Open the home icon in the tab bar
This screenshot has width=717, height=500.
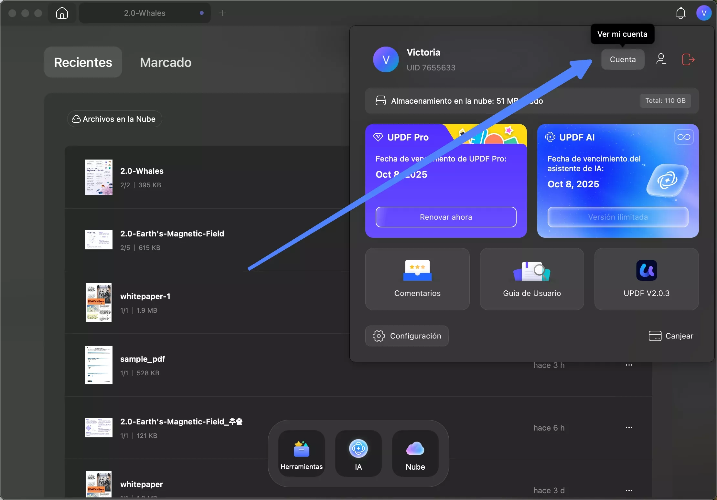pyautogui.click(x=62, y=13)
